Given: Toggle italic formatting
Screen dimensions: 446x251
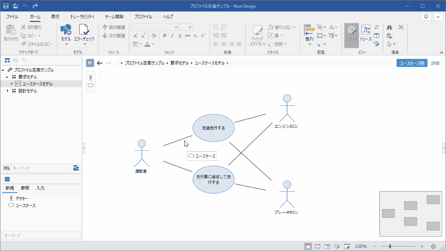Looking at the screenshot, I should point(172,36).
